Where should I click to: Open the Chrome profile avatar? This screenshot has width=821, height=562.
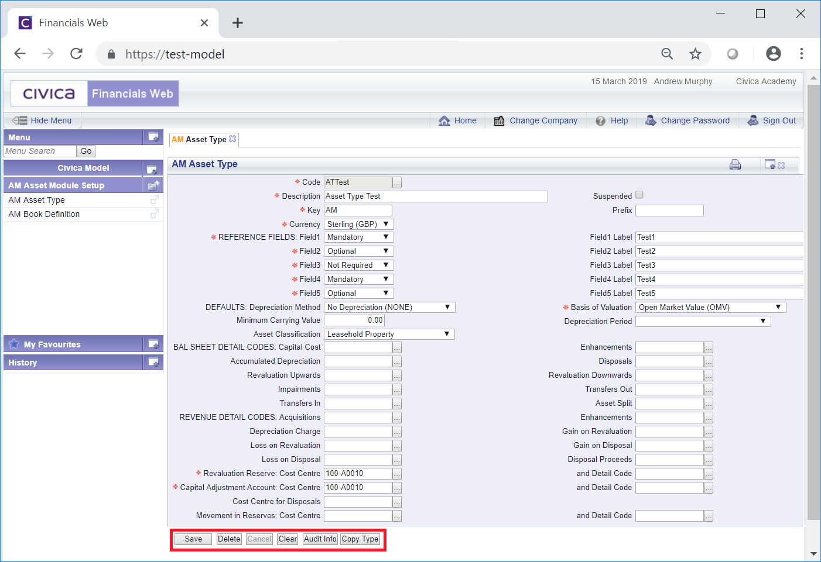coord(774,54)
